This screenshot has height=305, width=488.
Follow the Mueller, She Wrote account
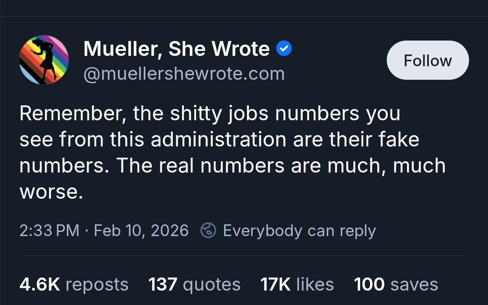pos(427,60)
